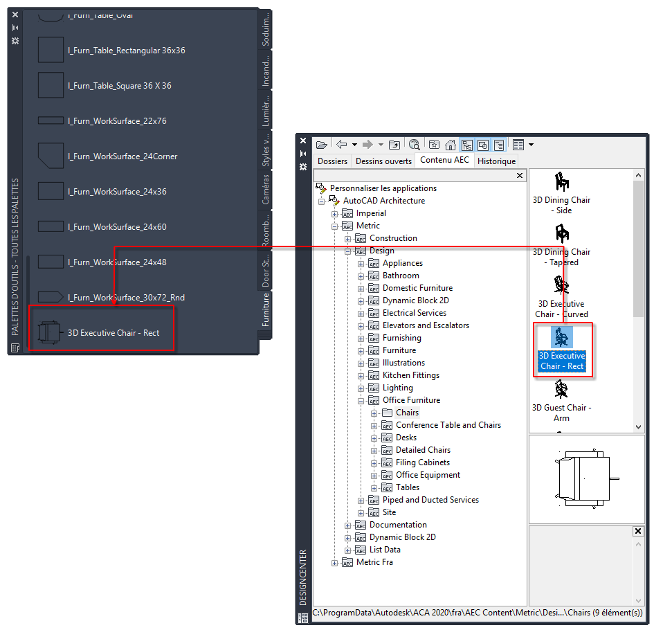
Task: Collapse the Office Furniture node
Action: [361, 402]
